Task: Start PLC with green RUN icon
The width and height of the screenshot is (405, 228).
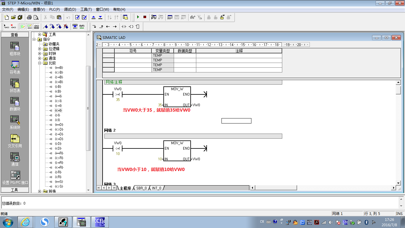Action: [138, 17]
